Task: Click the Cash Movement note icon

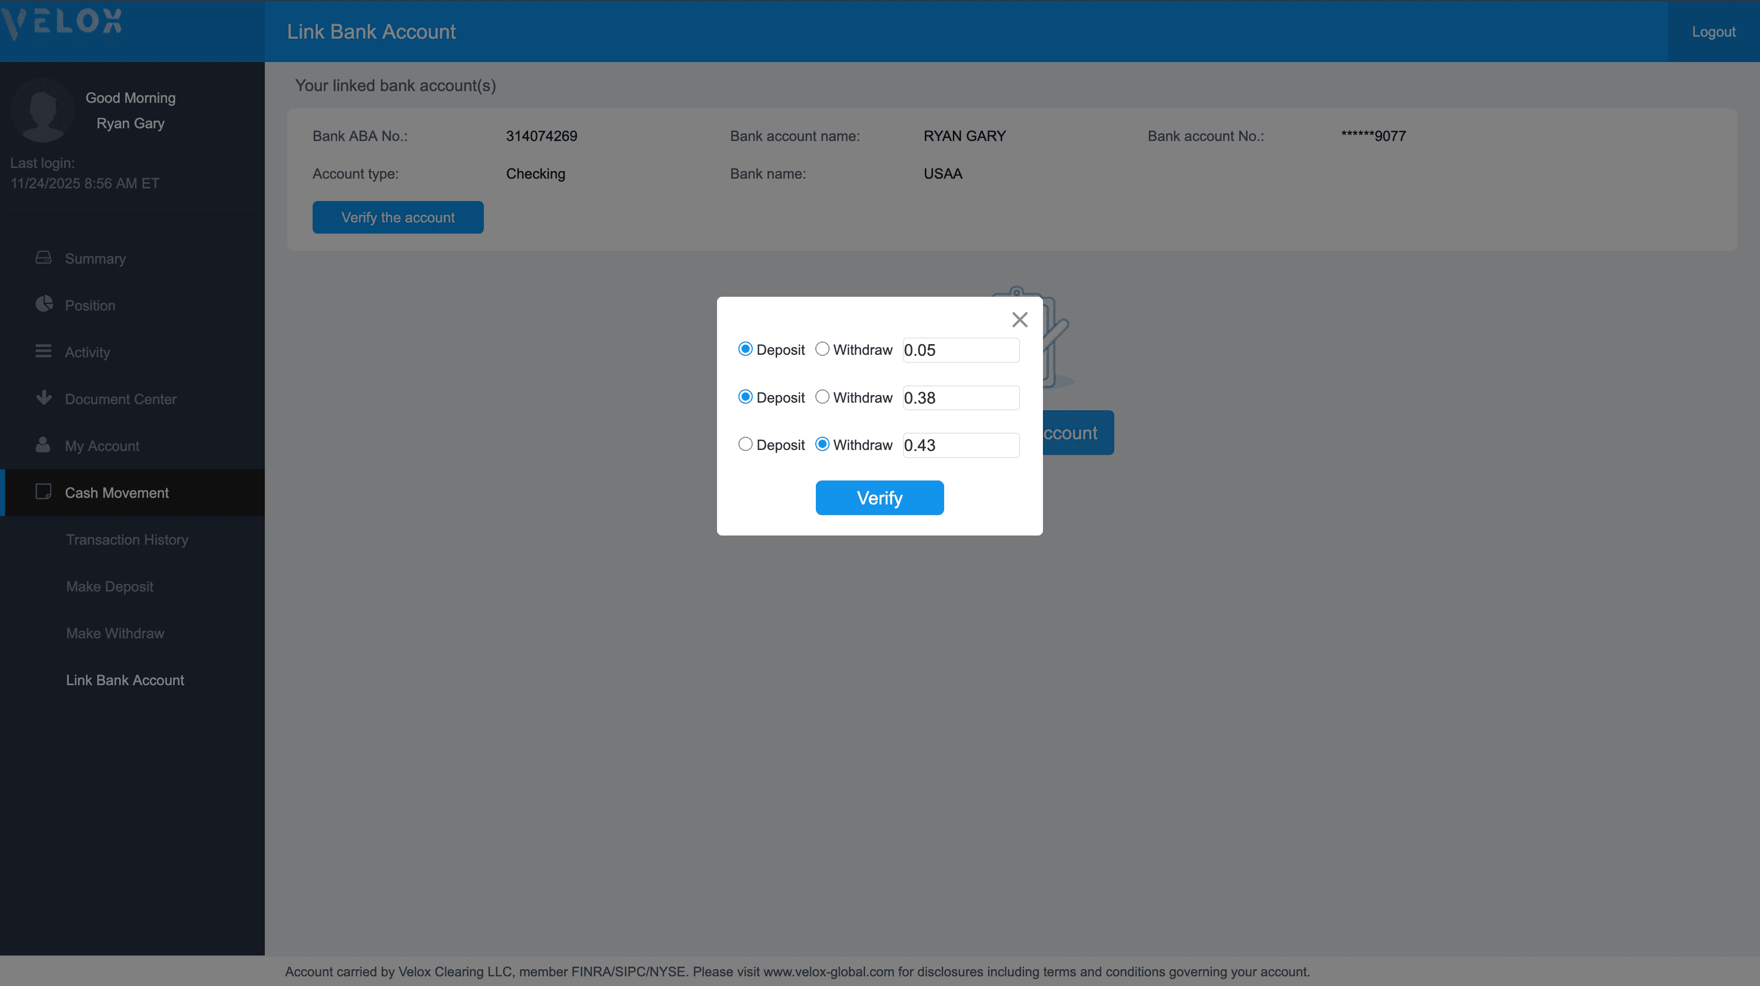Action: 43,492
